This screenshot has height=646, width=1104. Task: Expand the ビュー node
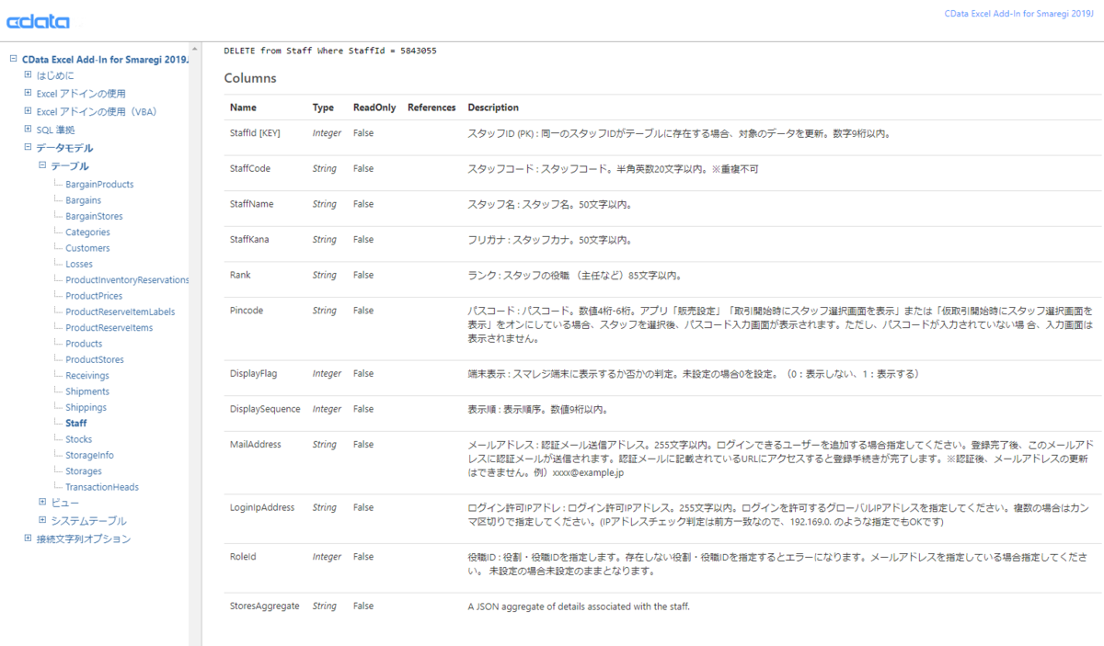point(42,502)
